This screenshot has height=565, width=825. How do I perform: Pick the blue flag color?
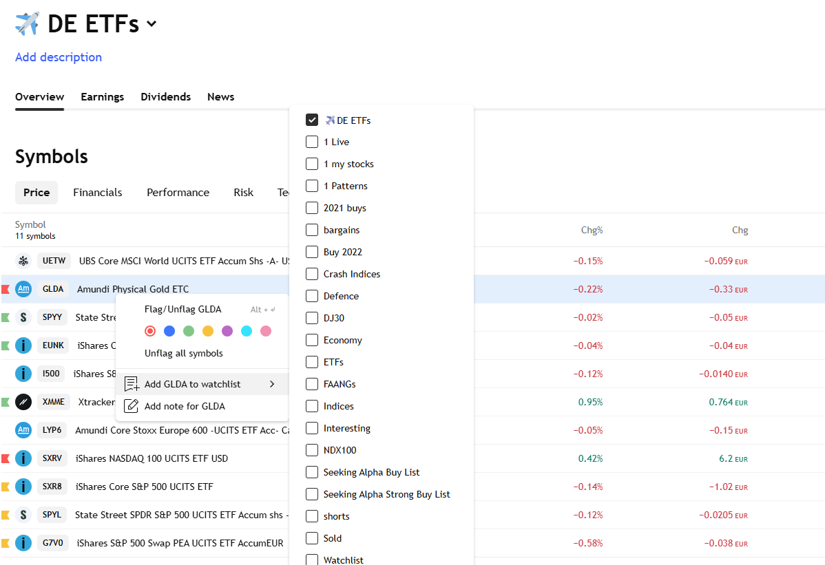169,331
